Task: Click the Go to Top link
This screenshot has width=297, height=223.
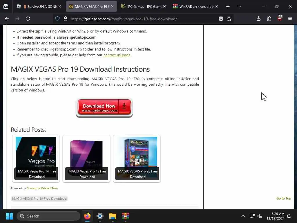Action: pos(284,198)
